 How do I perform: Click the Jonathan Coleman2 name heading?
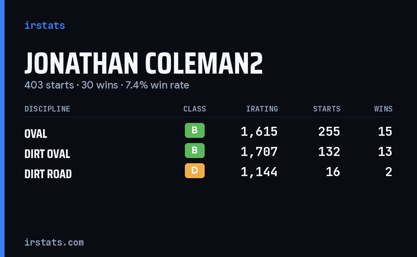pos(144,63)
